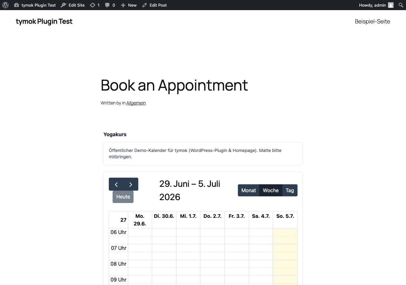406x285 pixels.
Task: Open the admin bar search icon
Action: 401,5
